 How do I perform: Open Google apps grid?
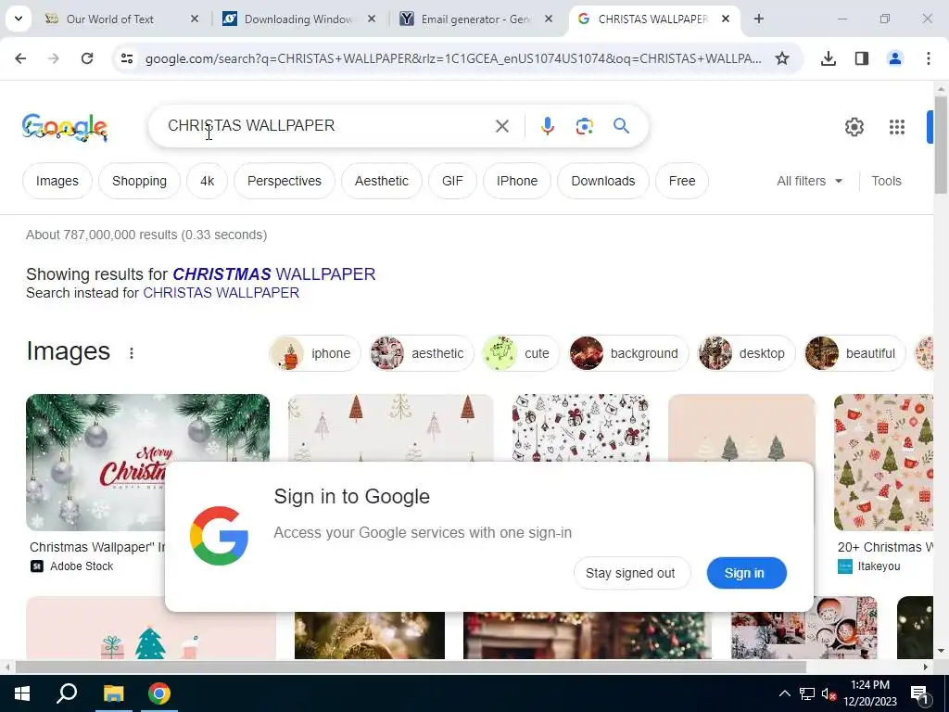pos(897,127)
